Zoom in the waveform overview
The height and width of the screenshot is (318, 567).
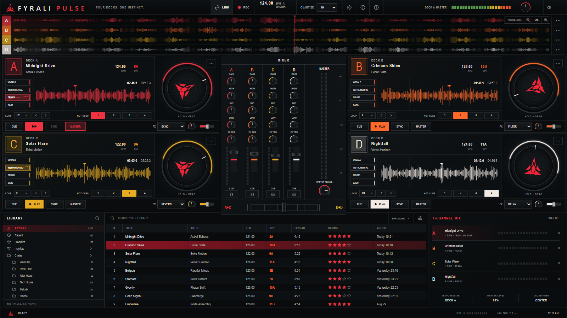point(546,20)
